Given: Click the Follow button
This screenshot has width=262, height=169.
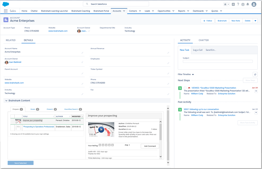Looking at the screenshot, I should pyautogui.click(x=208, y=21).
